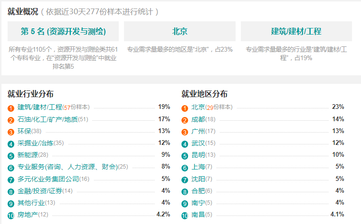This screenshot has width=361, height=224.
Task: Click the orange number 1 badge beside 北京
Action: pos(185,108)
